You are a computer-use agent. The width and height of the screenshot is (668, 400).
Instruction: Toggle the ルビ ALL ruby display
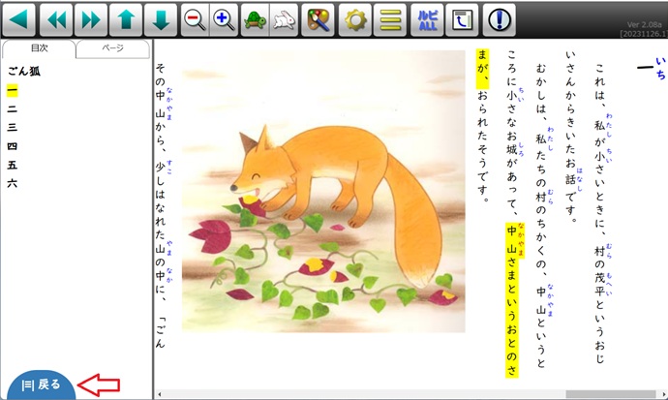point(426,18)
